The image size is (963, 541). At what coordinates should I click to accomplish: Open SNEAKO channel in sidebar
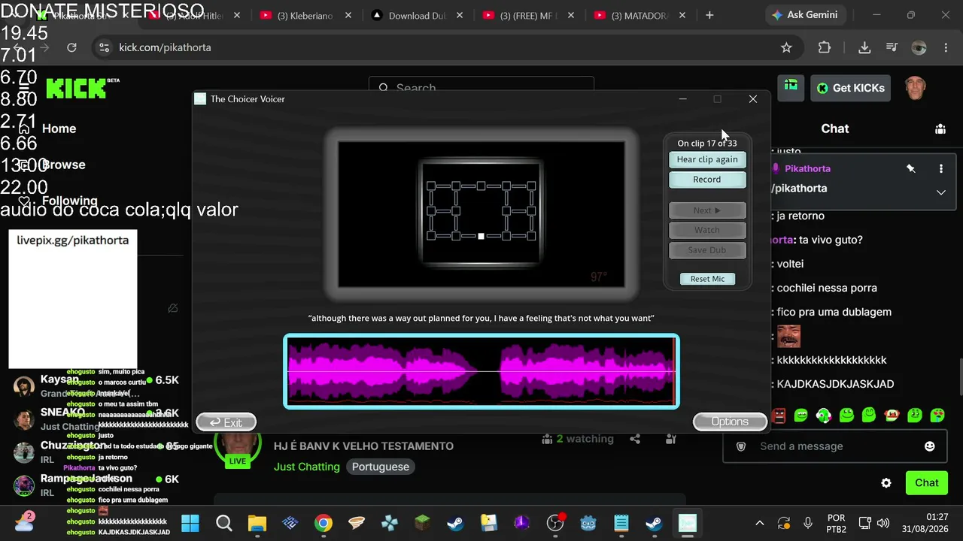96,419
